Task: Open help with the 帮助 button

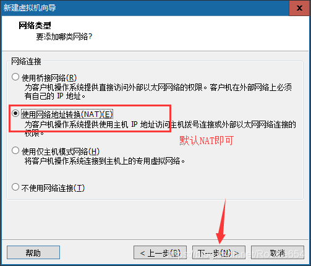Action: pyautogui.click(x=33, y=252)
